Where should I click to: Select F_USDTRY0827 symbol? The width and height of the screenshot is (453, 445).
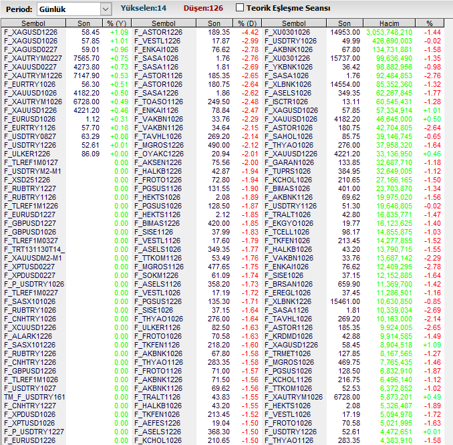click(30, 136)
